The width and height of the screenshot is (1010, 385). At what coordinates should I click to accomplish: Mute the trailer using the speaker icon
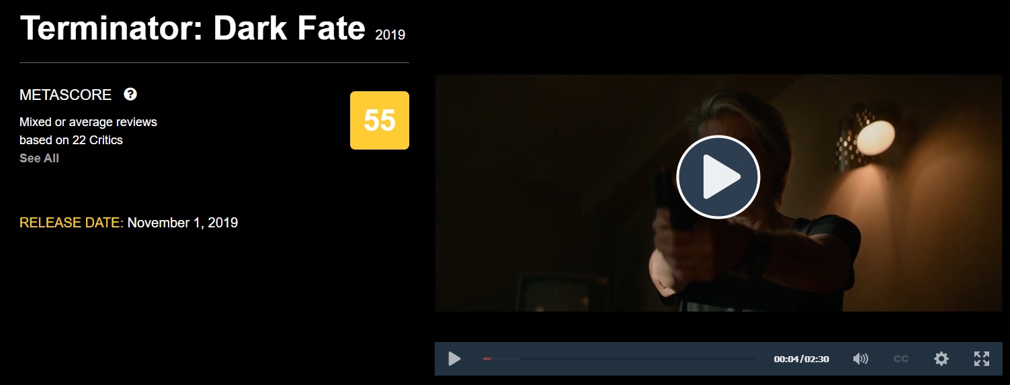coord(860,359)
